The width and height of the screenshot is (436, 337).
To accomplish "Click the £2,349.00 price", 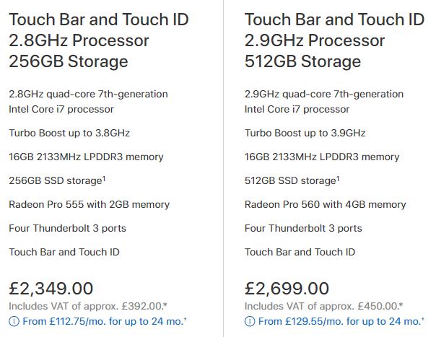I will click(51, 288).
